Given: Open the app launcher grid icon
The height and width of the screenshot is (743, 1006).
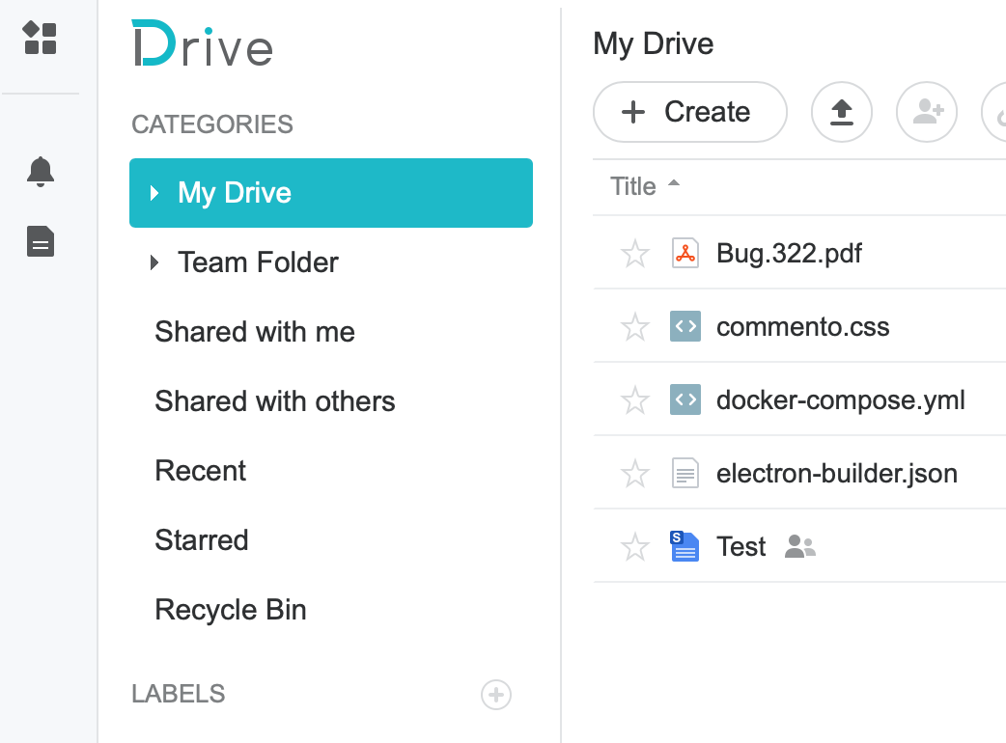Looking at the screenshot, I should pos(41,39).
